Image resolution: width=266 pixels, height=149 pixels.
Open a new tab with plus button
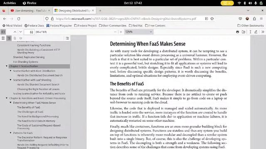click(x=100, y=11)
